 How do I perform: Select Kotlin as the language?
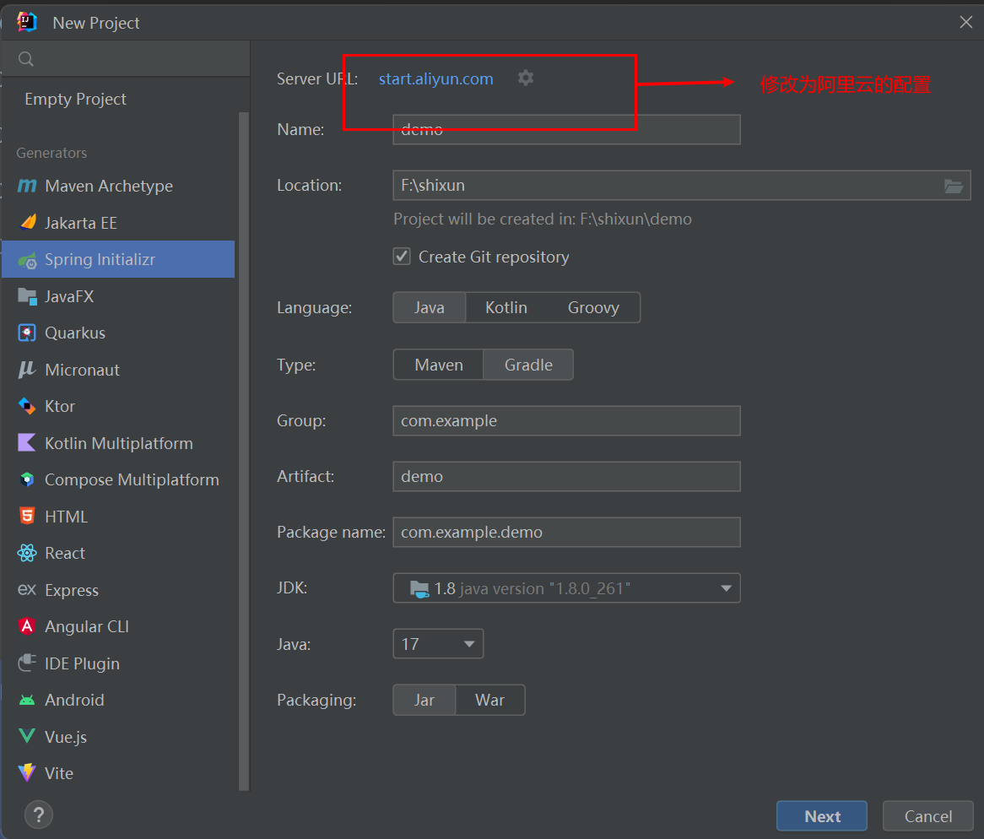coord(506,307)
